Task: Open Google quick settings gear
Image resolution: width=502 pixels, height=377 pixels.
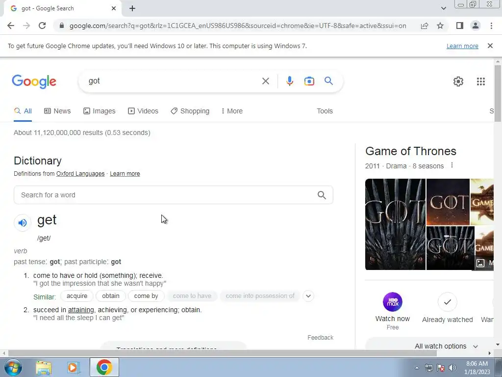Action: click(x=458, y=81)
